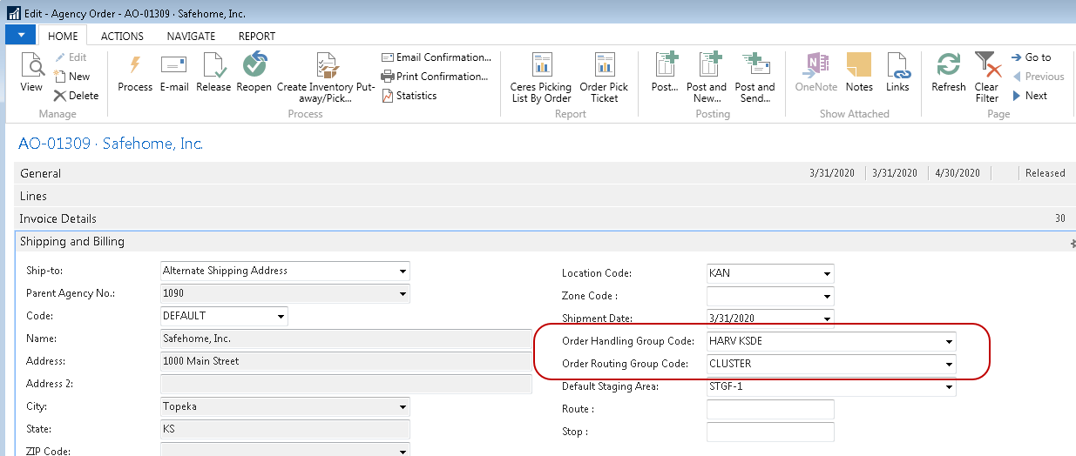
Task: Expand the Order Handling Group Code dropdown
Action: pyautogui.click(x=949, y=342)
